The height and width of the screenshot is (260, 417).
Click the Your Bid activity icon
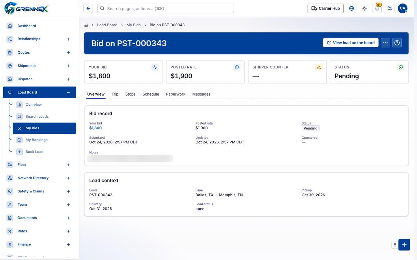(155, 67)
